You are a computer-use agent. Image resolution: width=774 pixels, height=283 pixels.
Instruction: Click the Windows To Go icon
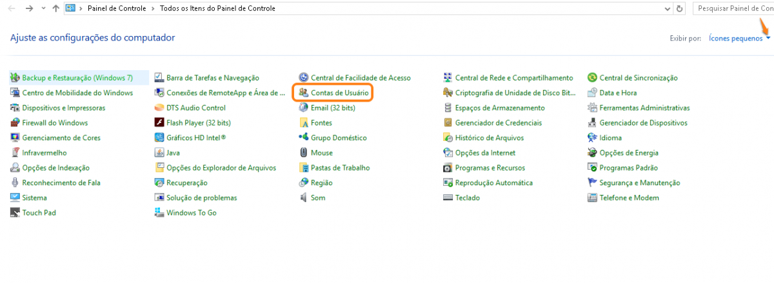160,213
